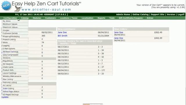Viewport: 186px width, 105px height.
Task: Click the date and time header text
Action: point(42,14)
